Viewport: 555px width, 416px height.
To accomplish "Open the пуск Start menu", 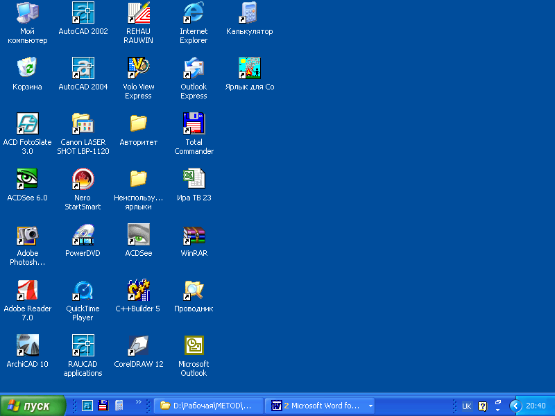I will (33, 406).
